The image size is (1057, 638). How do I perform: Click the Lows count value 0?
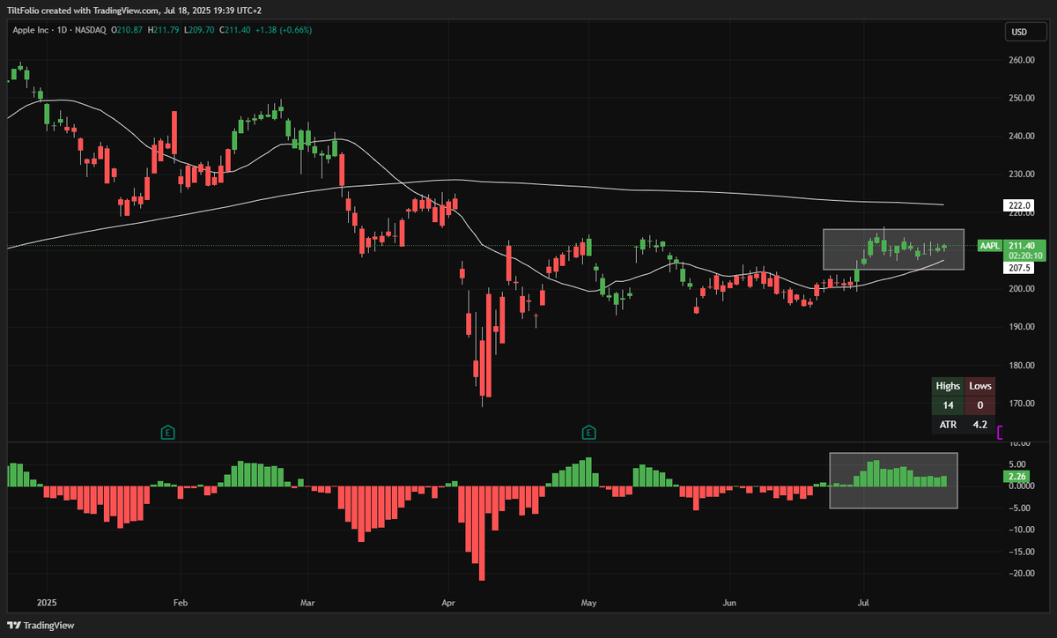[979, 405]
